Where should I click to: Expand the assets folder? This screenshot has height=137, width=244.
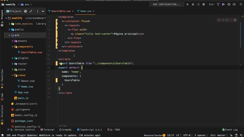[13, 41]
